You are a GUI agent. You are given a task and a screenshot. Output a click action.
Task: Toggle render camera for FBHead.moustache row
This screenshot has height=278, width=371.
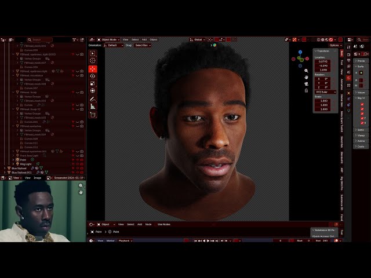point(82,76)
